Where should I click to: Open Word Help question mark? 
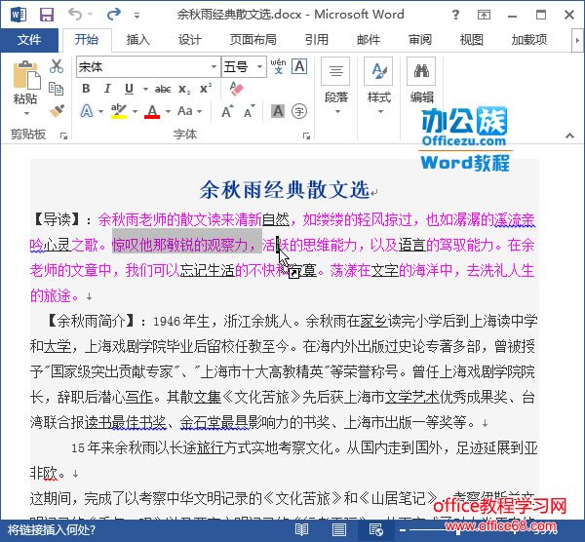(455, 15)
